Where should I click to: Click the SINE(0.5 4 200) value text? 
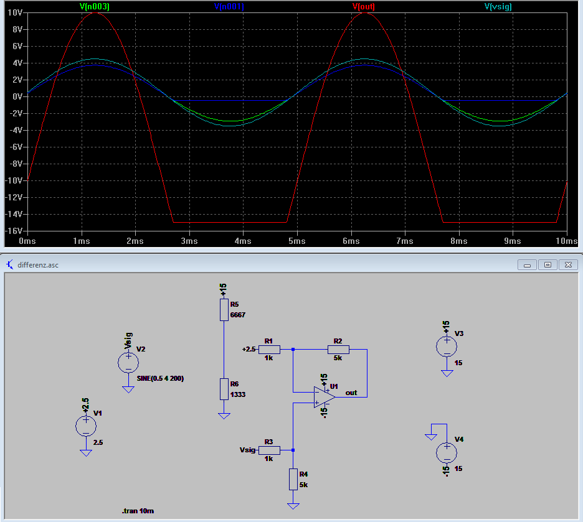pyautogui.click(x=160, y=378)
